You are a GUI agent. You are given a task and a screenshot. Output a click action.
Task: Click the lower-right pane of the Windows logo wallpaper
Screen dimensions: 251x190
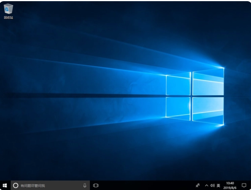(208, 111)
